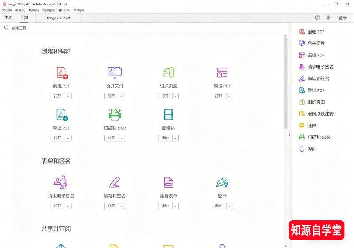Switch to the 主页 tab
Image resolution: width=354 pixels, height=248 pixels.
click(8, 18)
